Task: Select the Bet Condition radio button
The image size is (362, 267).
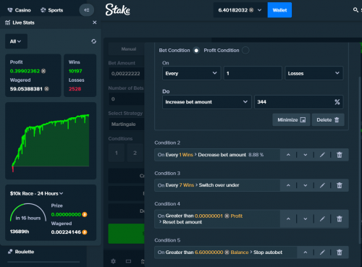Action: (x=196, y=51)
